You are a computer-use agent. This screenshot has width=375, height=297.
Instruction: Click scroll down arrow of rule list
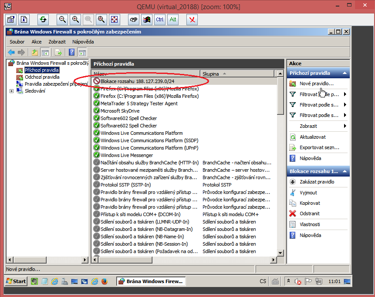coord(280,253)
